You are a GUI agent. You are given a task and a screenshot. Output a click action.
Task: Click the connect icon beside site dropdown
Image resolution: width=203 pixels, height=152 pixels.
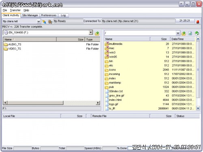pos(44,21)
